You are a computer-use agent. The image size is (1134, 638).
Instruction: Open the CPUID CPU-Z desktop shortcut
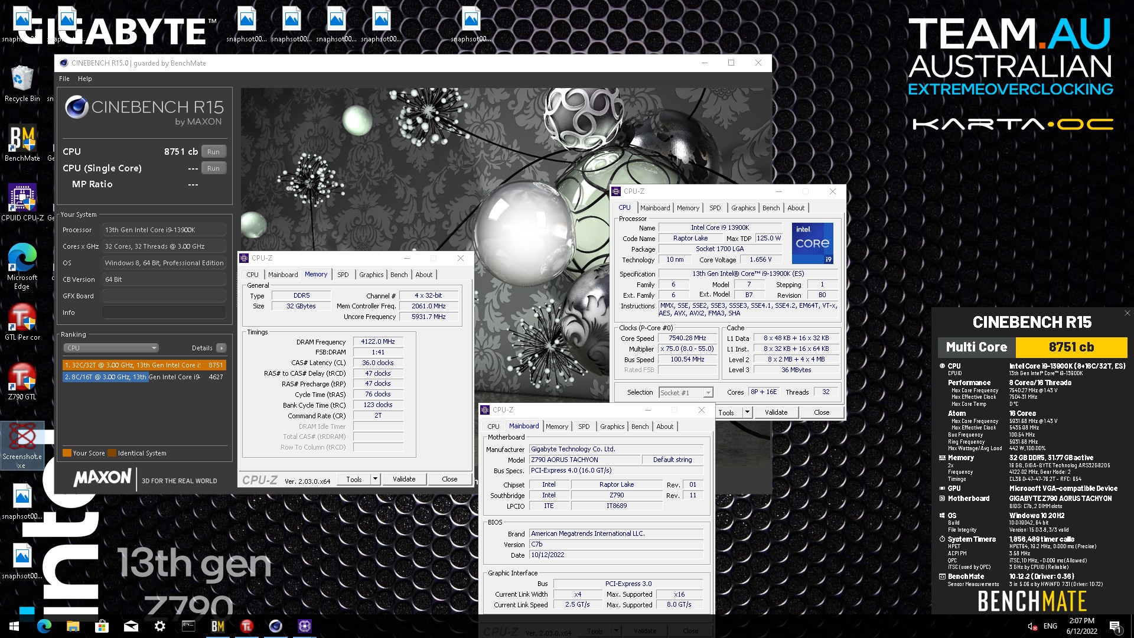click(22, 202)
